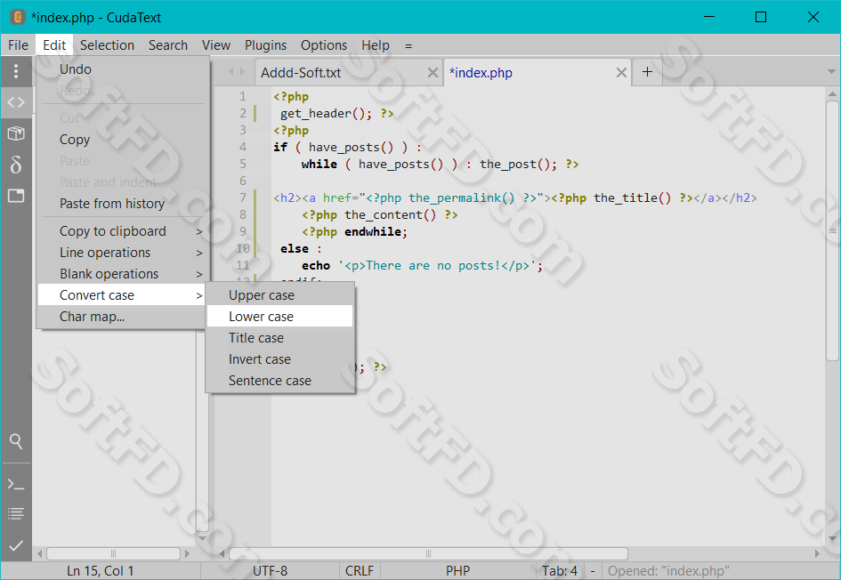Open the Search menu
Screen dimensions: 841x580
pyautogui.click(x=168, y=45)
